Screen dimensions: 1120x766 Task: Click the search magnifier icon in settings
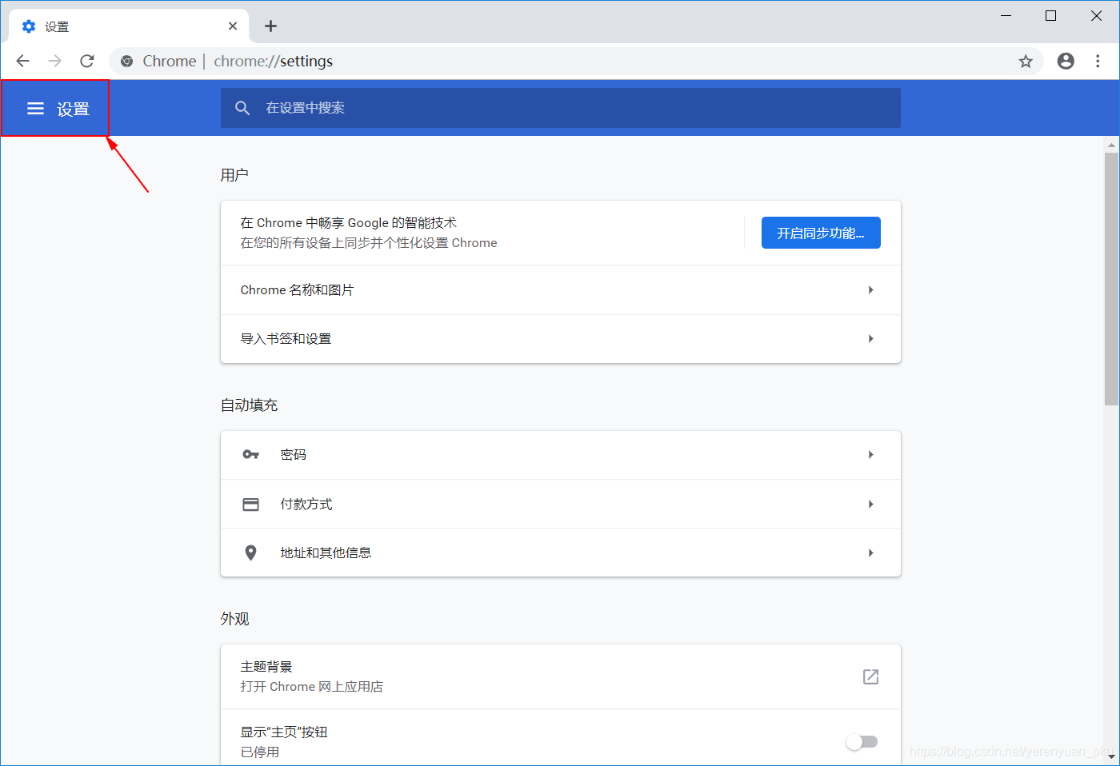242,108
